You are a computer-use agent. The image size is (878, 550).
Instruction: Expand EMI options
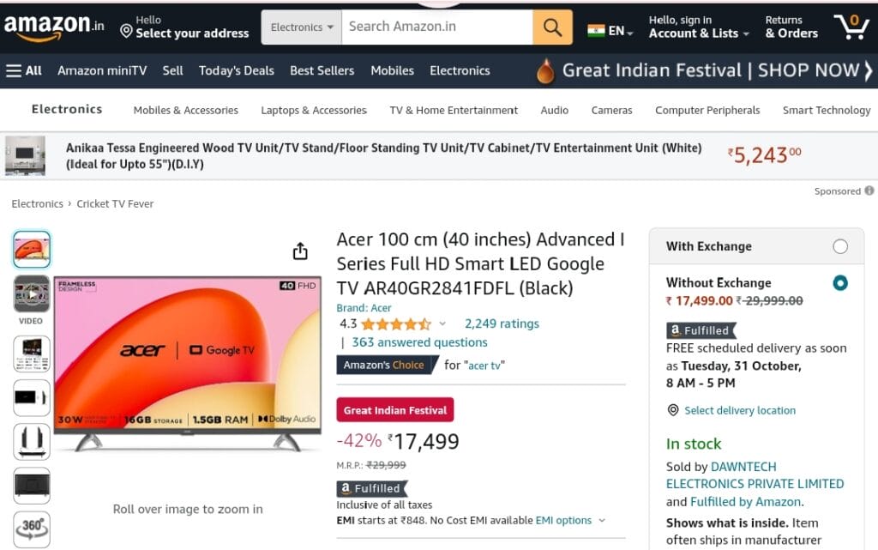570,520
